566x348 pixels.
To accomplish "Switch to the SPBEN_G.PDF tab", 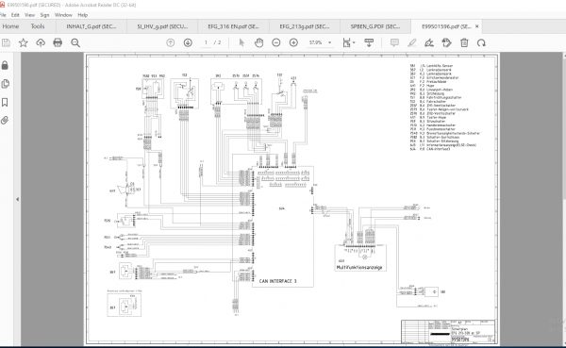I will (375, 26).
